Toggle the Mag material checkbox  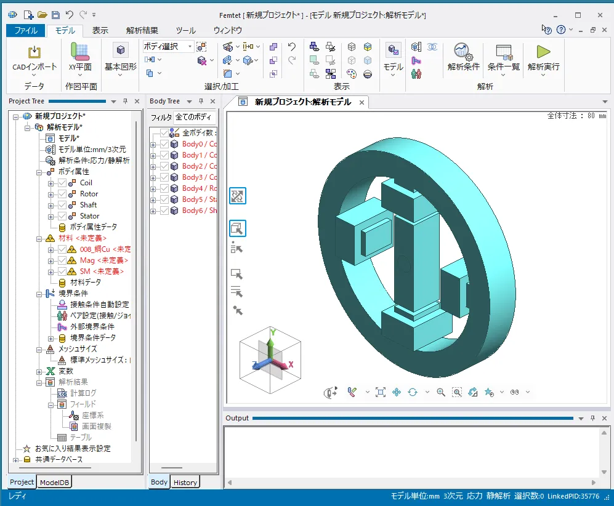coord(62,260)
